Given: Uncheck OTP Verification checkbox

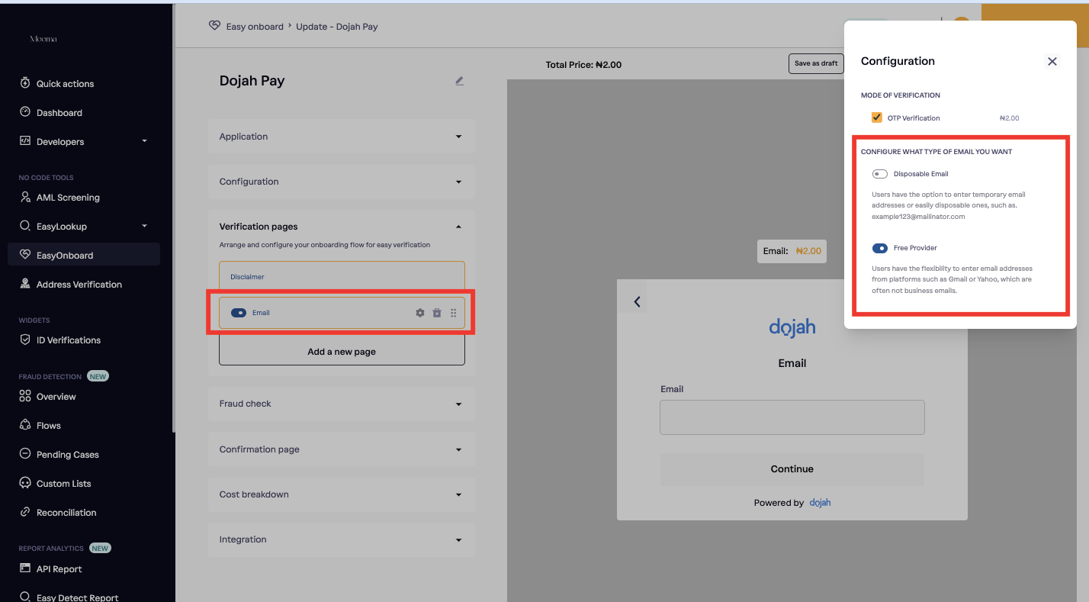Looking at the screenshot, I should (x=877, y=118).
